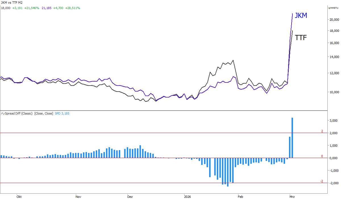
Task: Click the blue 'JKM' series label
Action: coord(301,16)
